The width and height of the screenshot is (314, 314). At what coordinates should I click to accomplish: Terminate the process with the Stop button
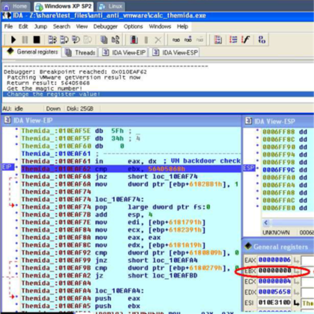(37, 39)
